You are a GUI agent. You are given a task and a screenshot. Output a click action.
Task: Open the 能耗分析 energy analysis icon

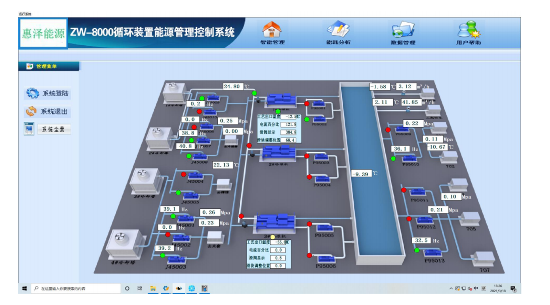(338, 30)
